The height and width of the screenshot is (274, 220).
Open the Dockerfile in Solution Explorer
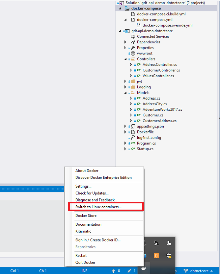[145, 132]
